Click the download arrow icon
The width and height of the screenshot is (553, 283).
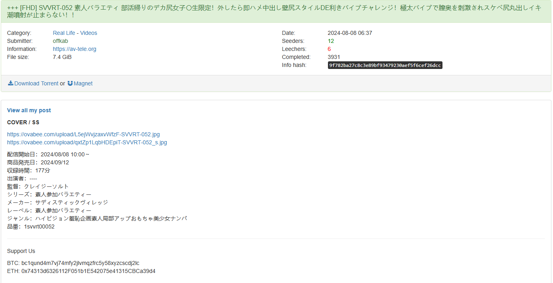point(10,83)
